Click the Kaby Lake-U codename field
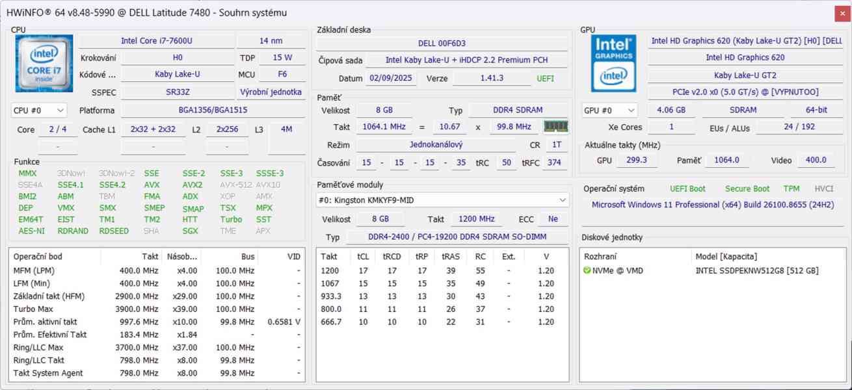Viewport: 852px width, 390px height. point(178,74)
